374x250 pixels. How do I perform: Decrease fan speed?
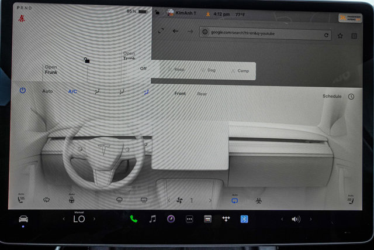pyautogui.click(x=169, y=200)
